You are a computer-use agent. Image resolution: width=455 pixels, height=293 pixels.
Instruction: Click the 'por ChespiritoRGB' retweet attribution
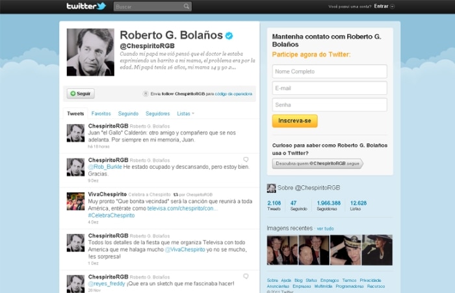196,195
